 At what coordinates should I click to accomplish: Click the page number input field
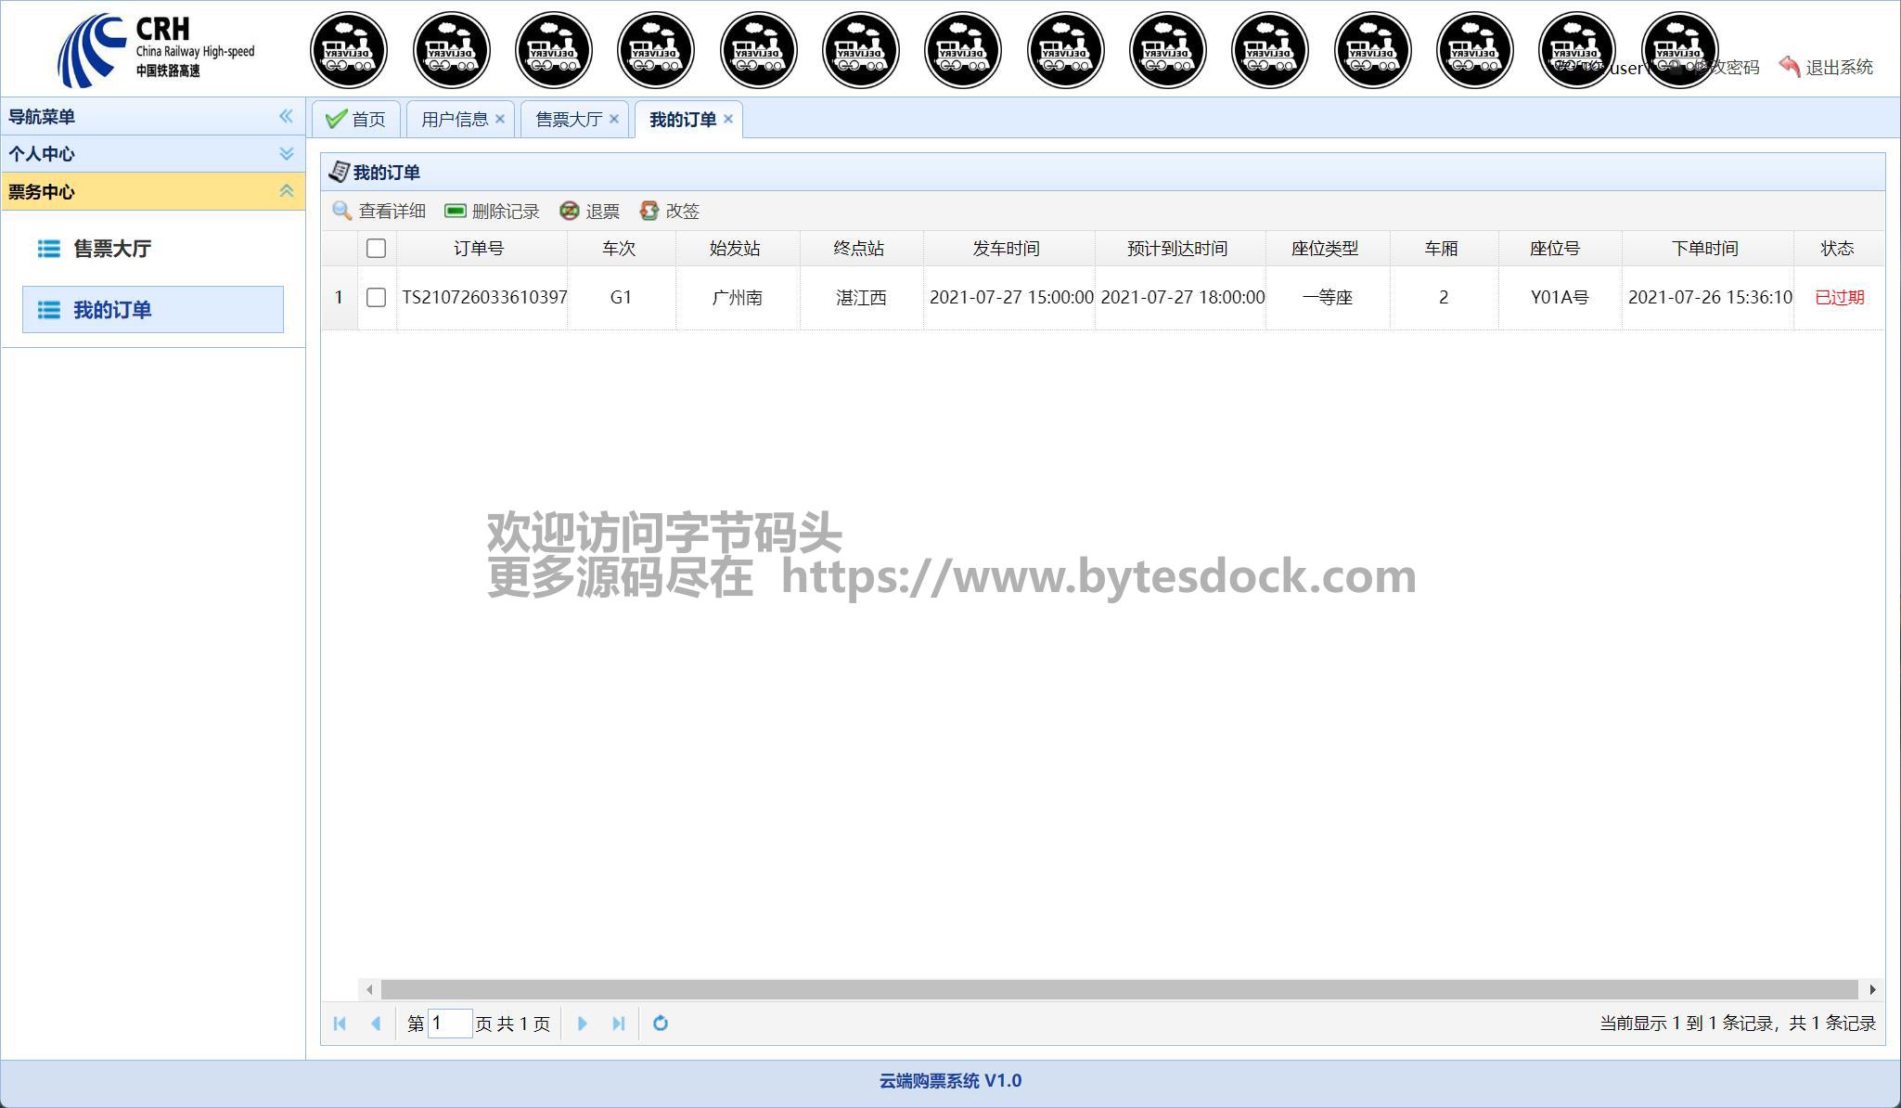click(x=449, y=1023)
